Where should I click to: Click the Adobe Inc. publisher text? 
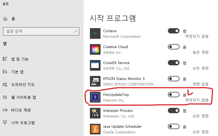112,52
